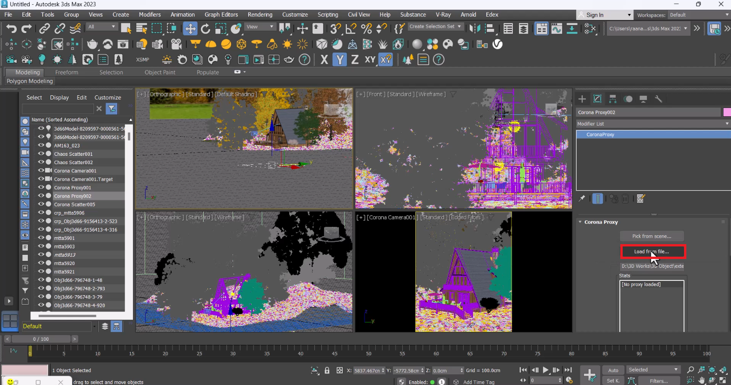Collapse the Corona Proxy rollout
This screenshot has width=731, height=385.
601,222
